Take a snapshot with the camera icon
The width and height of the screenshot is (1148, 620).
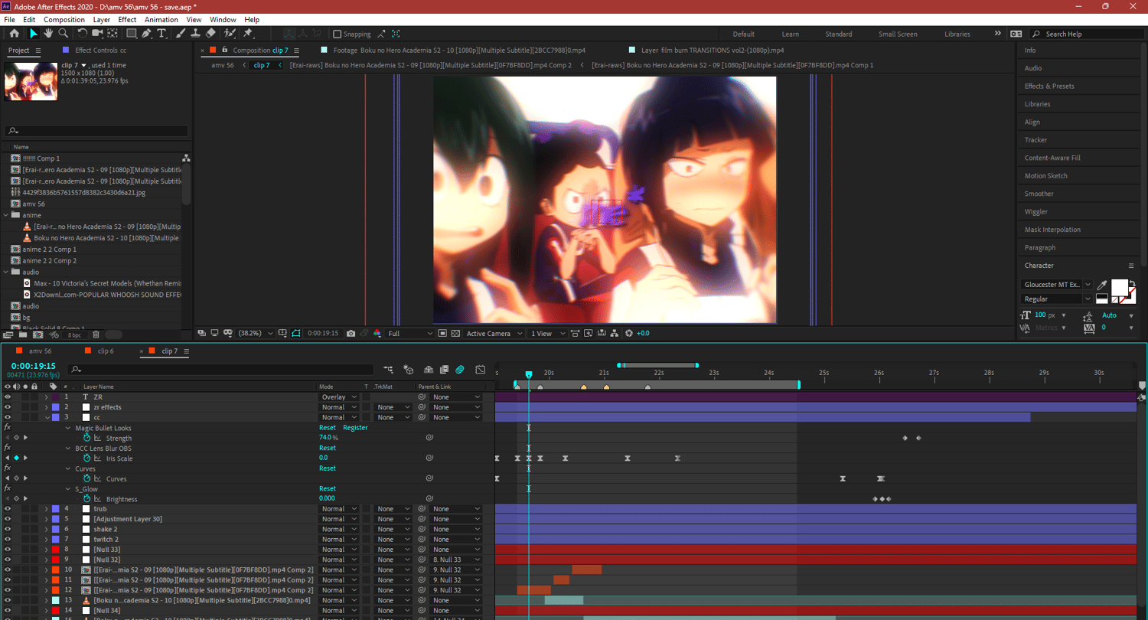(x=351, y=334)
